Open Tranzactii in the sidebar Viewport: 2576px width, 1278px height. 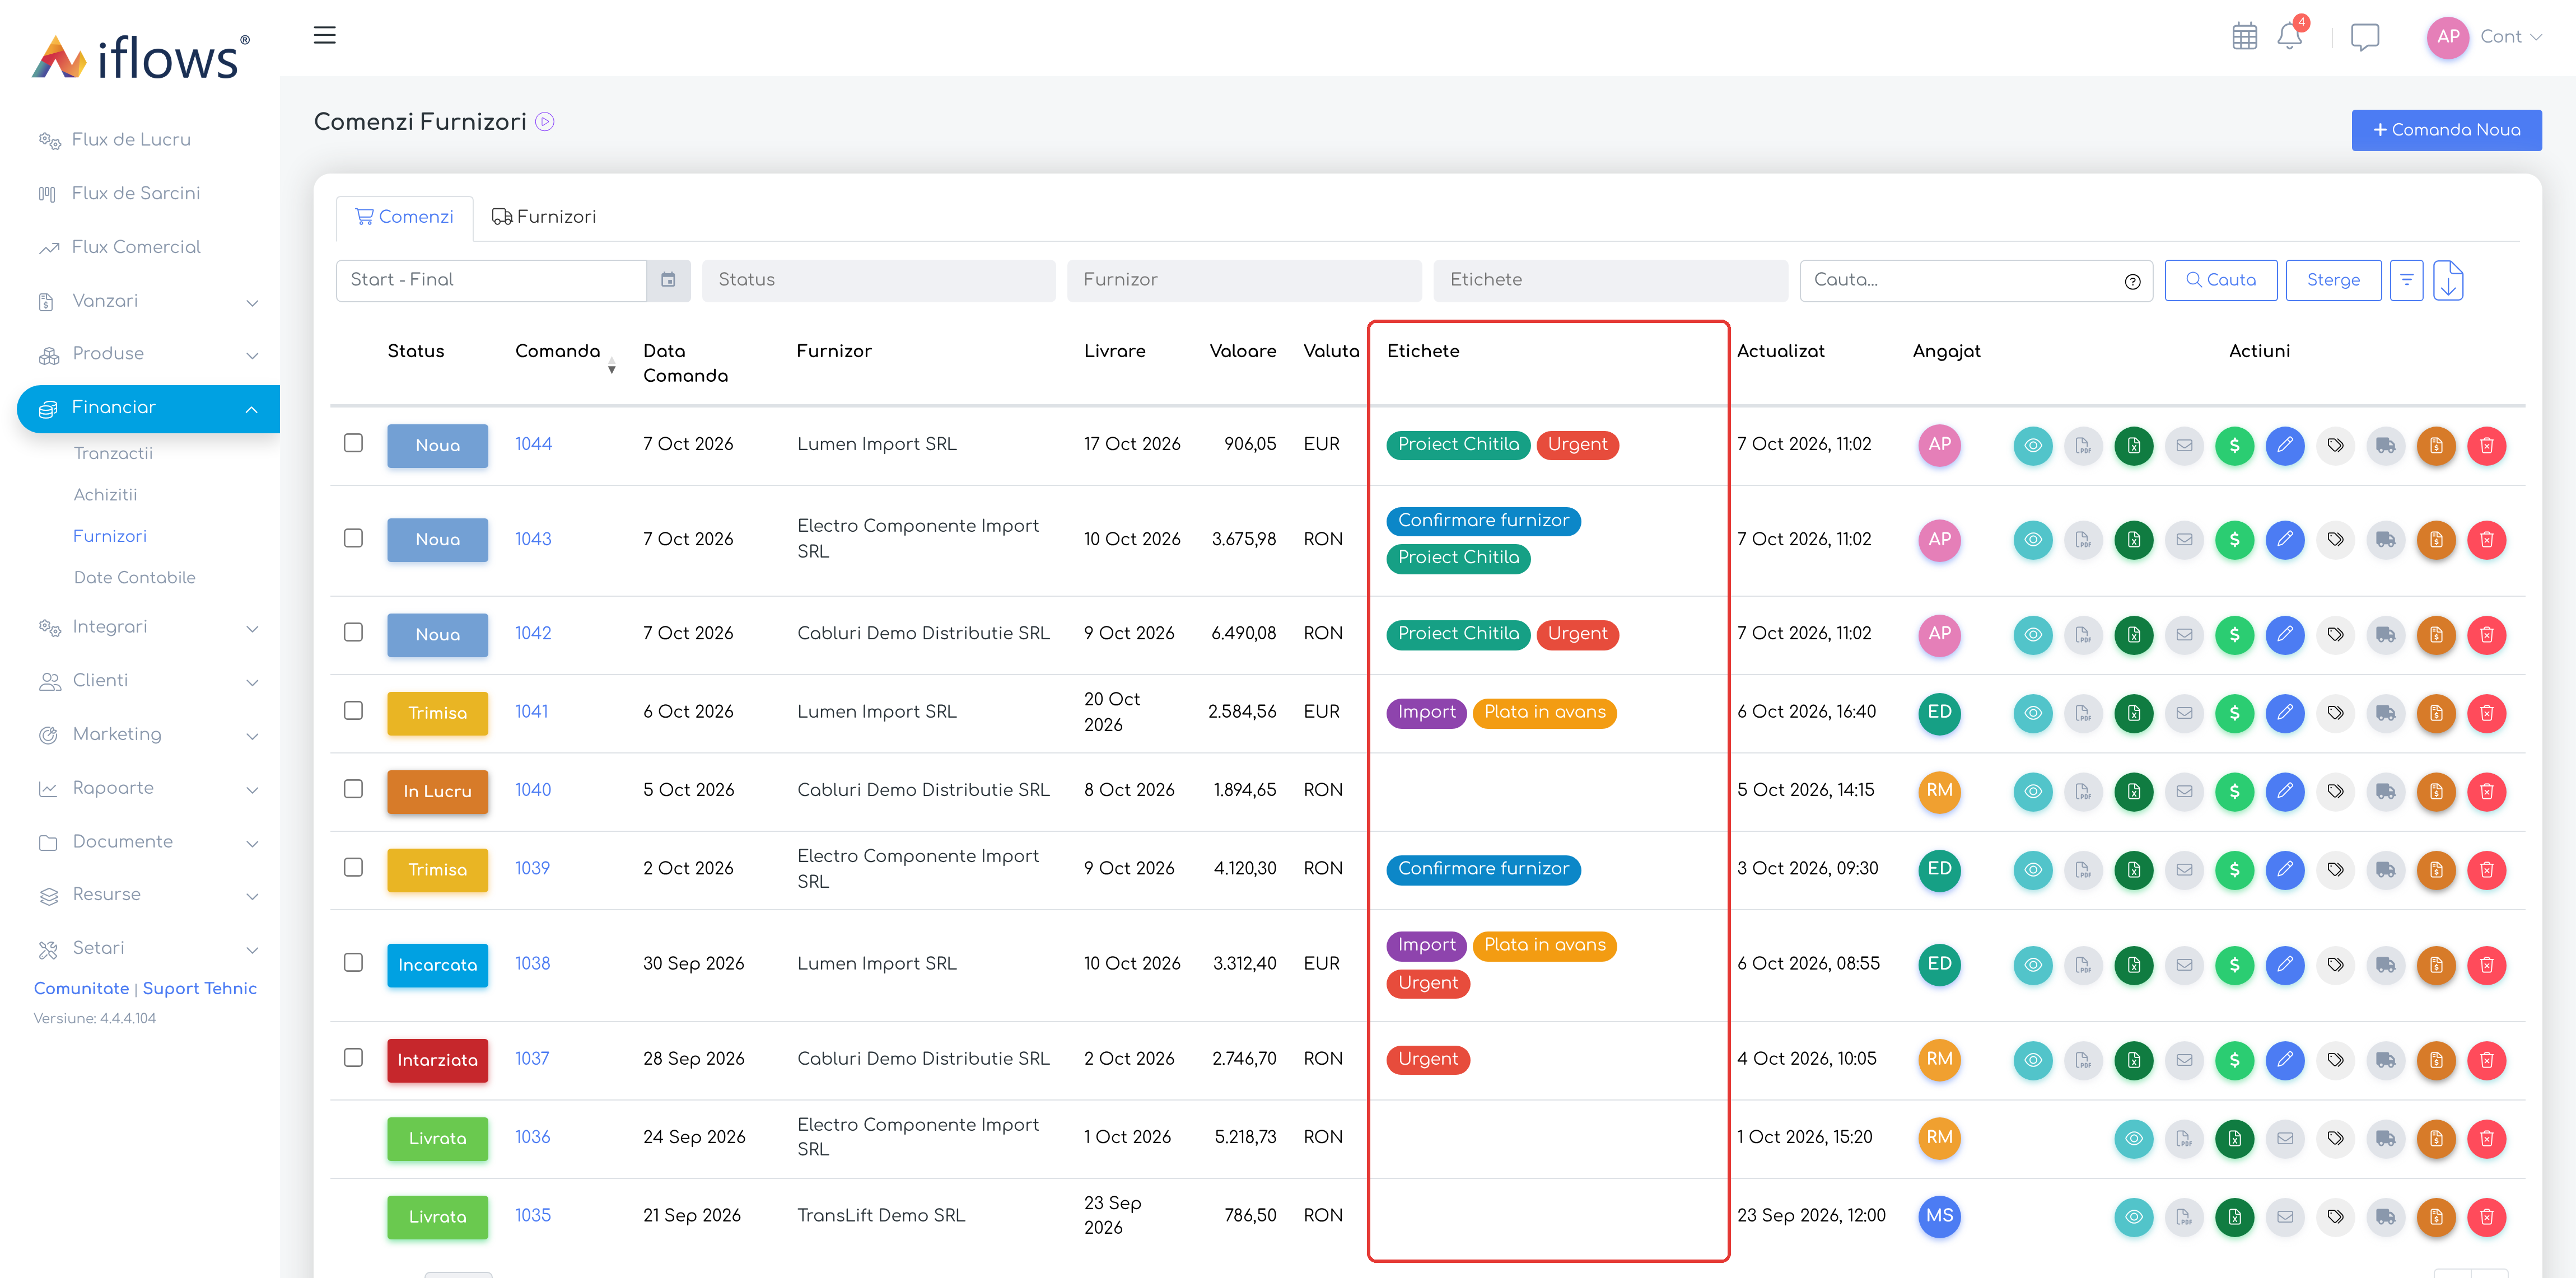tap(113, 453)
